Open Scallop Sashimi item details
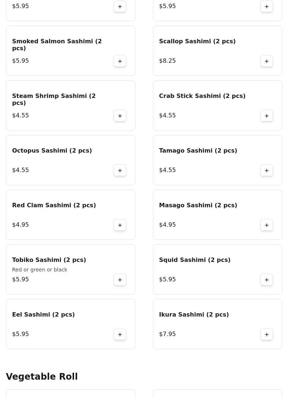The height and width of the screenshot is (398, 288). click(197, 41)
